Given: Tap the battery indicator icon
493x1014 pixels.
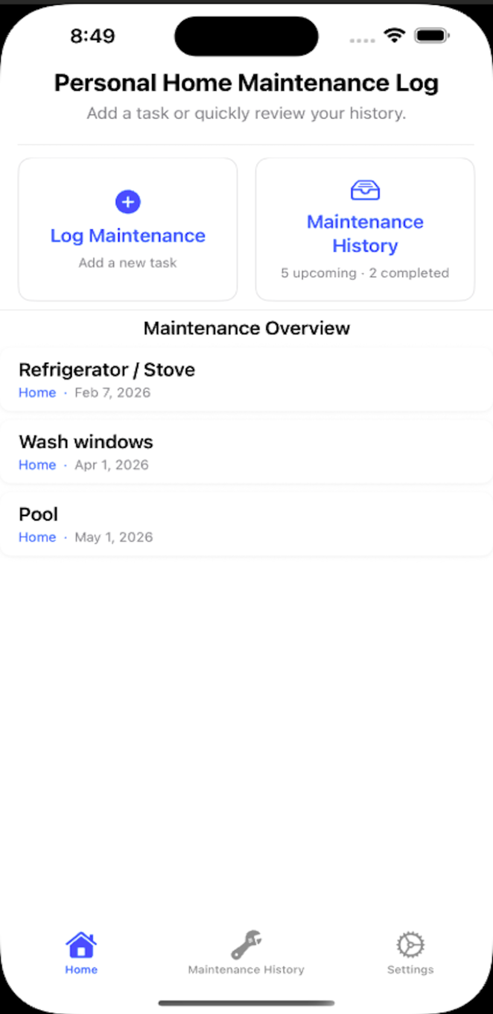Looking at the screenshot, I should coord(431,36).
